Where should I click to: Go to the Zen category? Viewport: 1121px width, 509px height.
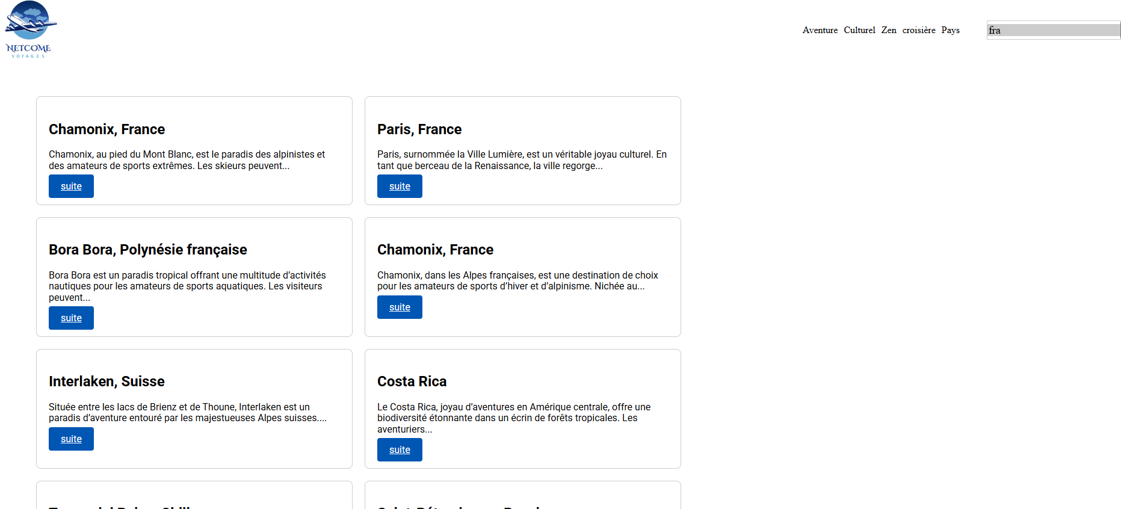coord(888,30)
